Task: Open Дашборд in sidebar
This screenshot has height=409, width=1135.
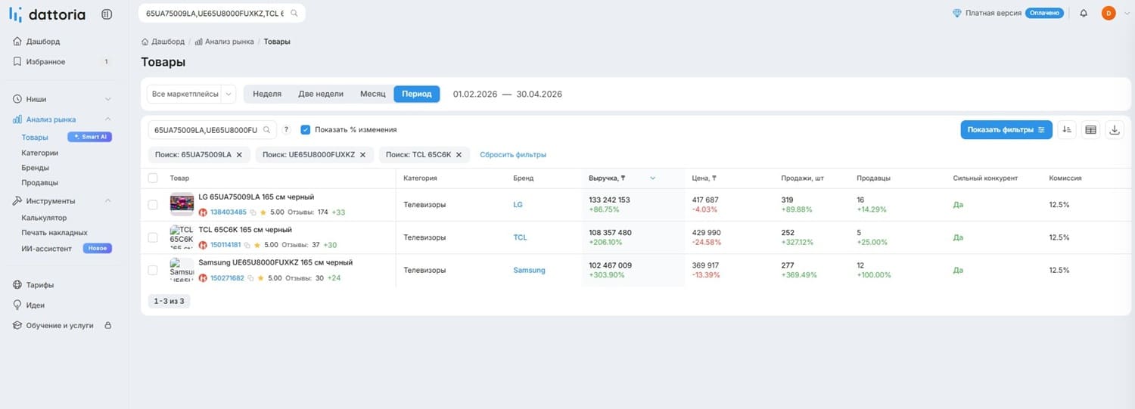Action: coord(42,42)
